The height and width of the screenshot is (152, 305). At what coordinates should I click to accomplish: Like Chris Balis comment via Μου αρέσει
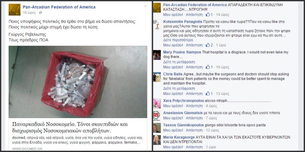(x=173, y=94)
